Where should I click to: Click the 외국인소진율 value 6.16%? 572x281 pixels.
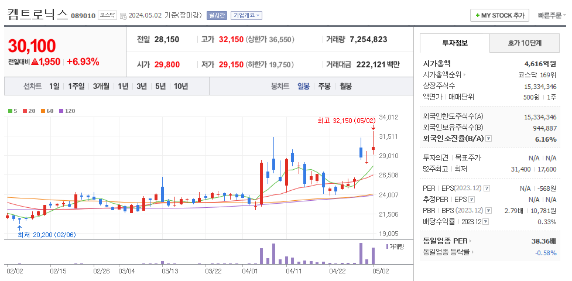coord(546,139)
